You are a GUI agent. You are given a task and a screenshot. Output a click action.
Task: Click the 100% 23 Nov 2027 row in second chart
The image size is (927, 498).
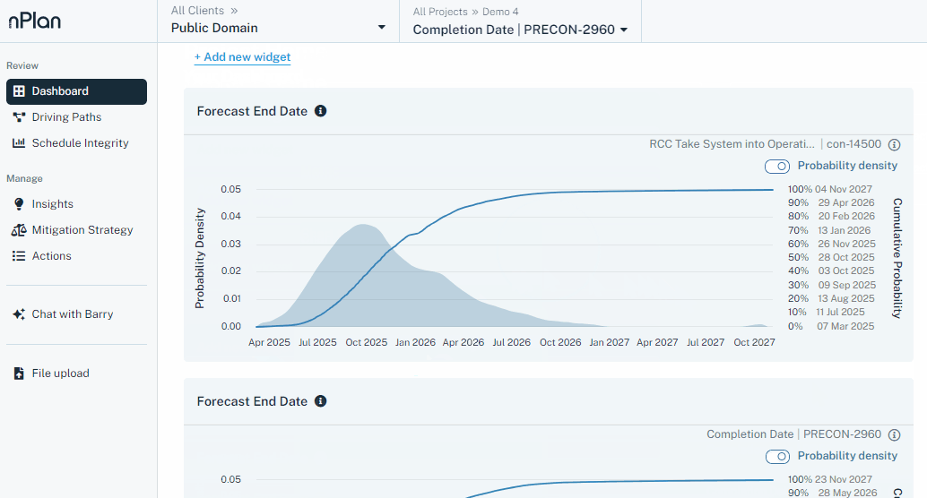click(830, 480)
